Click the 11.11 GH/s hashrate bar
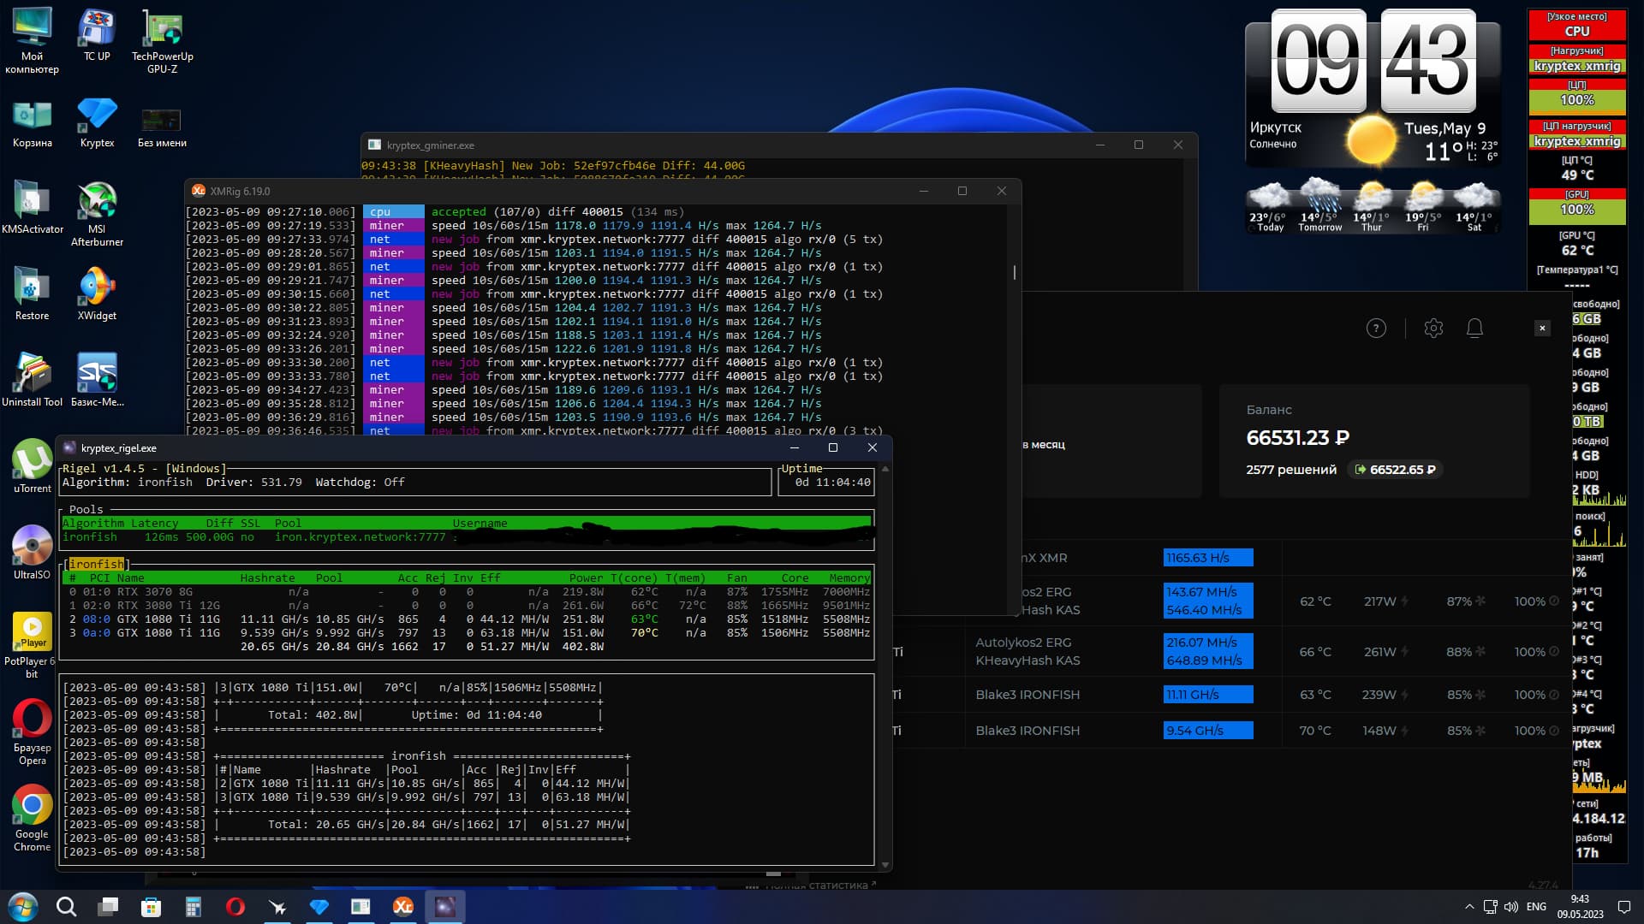The image size is (1644, 924). pos(1208,695)
